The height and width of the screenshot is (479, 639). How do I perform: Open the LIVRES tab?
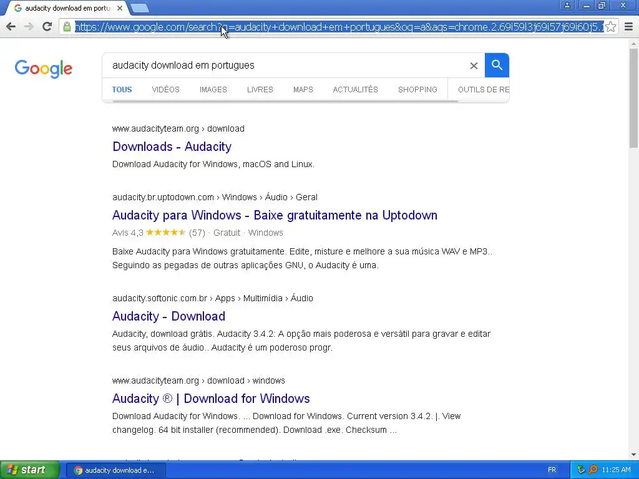[260, 90]
